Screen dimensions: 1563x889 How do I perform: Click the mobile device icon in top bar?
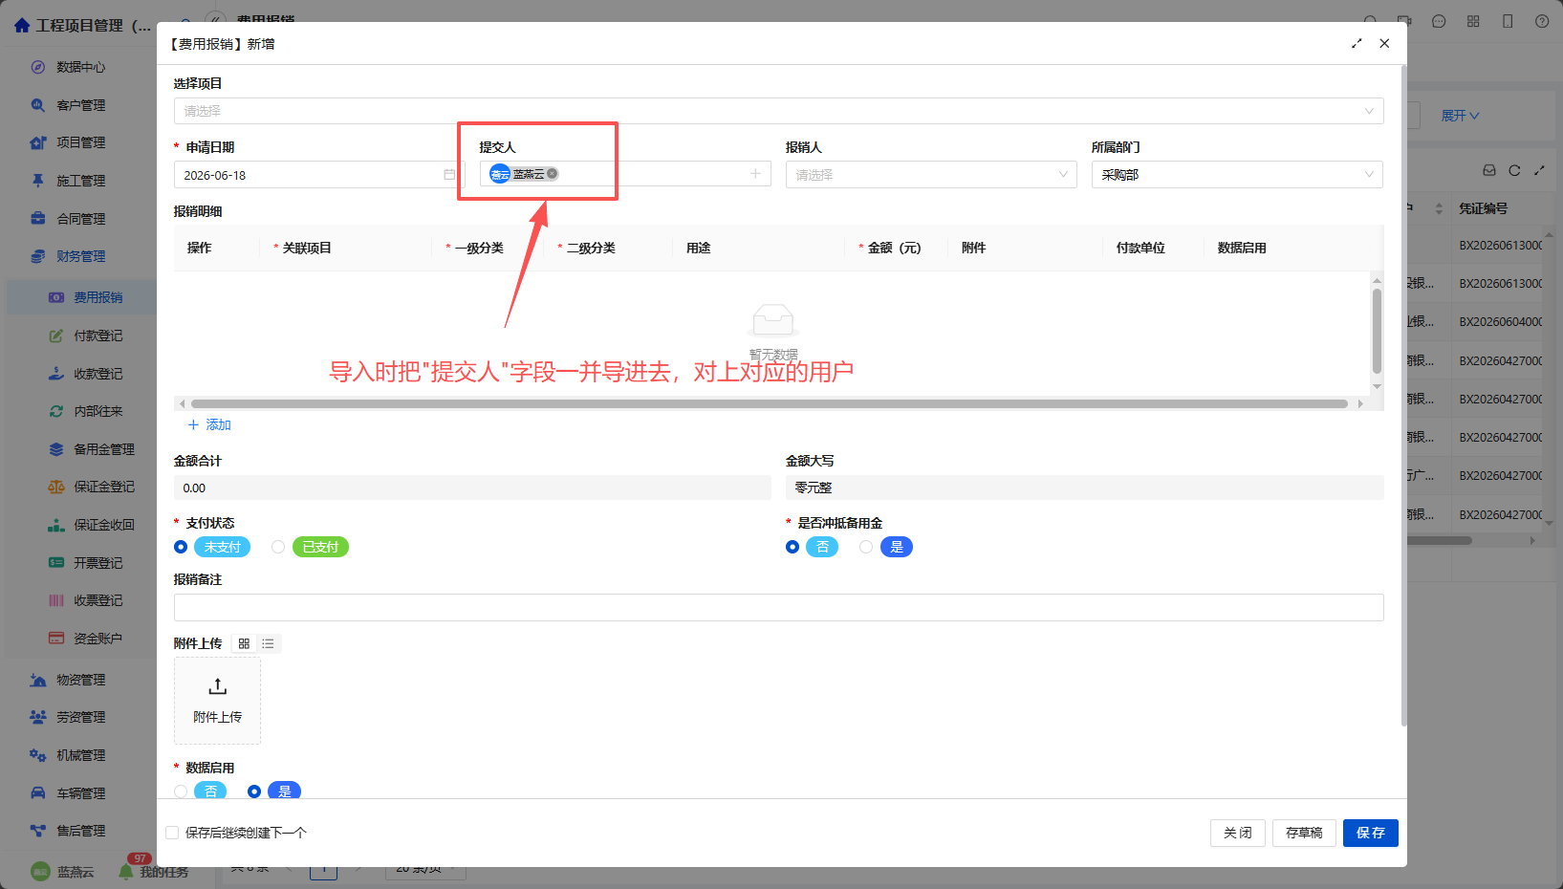(x=1508, y=21)
